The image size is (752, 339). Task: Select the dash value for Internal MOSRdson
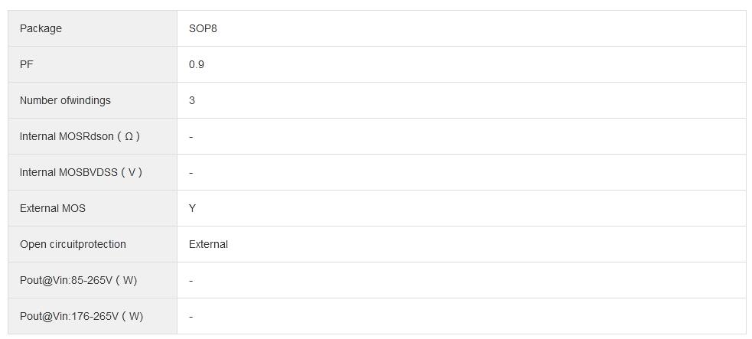[x=191, y=136]
